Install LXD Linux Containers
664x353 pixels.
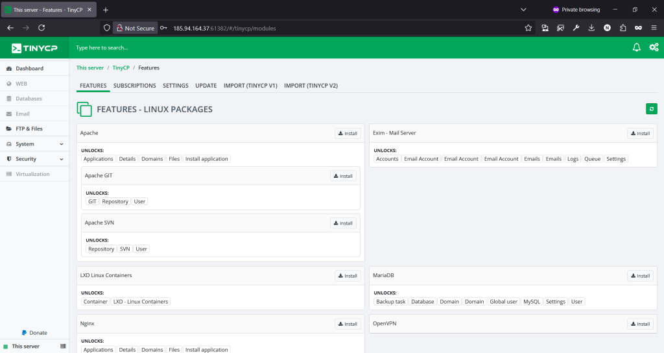[348, 276]
